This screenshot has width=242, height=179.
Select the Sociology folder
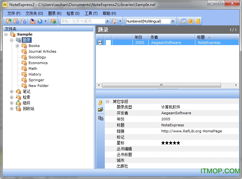(37, 57)
